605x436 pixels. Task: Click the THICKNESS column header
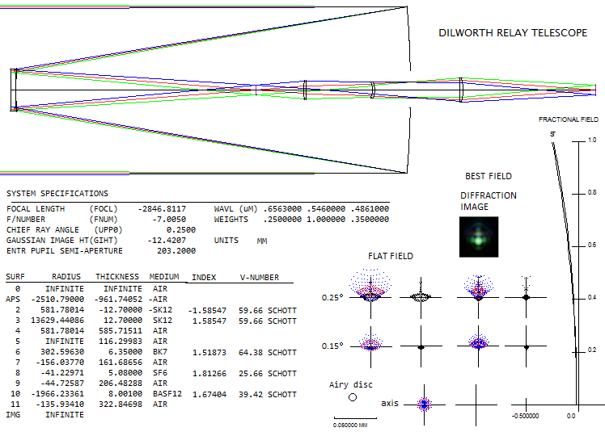click(117, 277)
